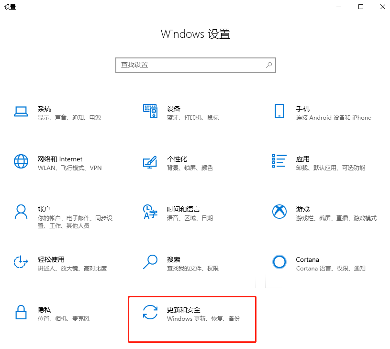The image size is (390, 349).
Task: Open the 网络和 Internet globe icon
Action: coord(21,161)
